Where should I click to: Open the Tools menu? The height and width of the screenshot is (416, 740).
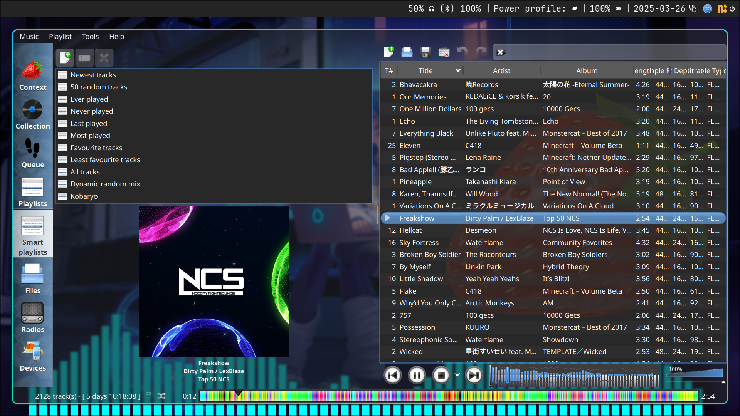[90, 37]
